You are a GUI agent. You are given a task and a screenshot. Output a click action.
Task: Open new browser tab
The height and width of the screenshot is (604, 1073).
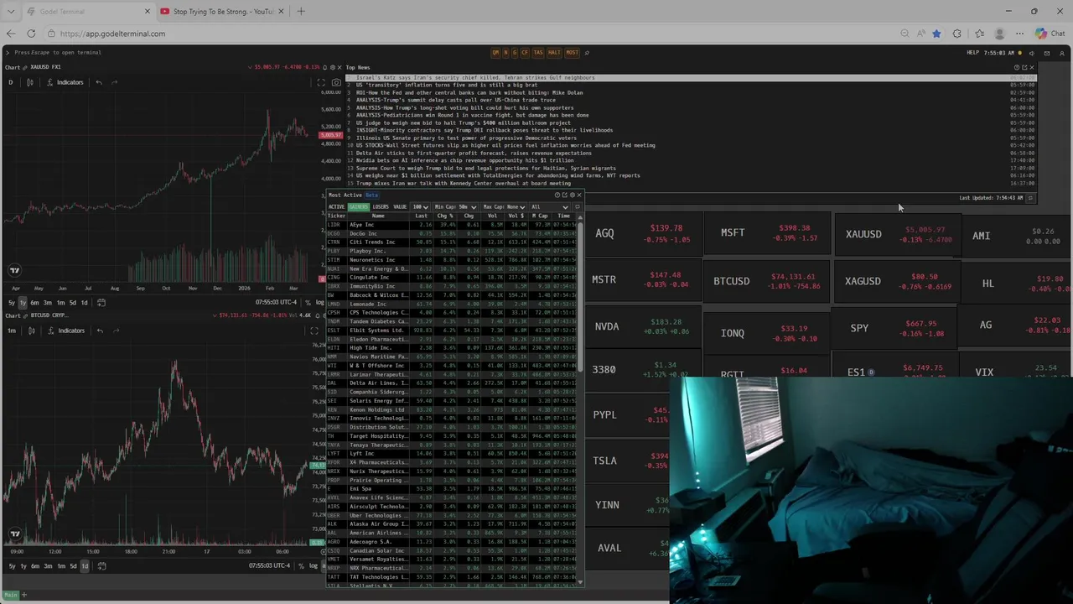tap(300, 12)
